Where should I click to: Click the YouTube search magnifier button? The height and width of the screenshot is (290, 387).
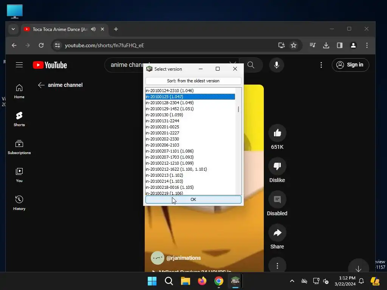pos(251,65)
